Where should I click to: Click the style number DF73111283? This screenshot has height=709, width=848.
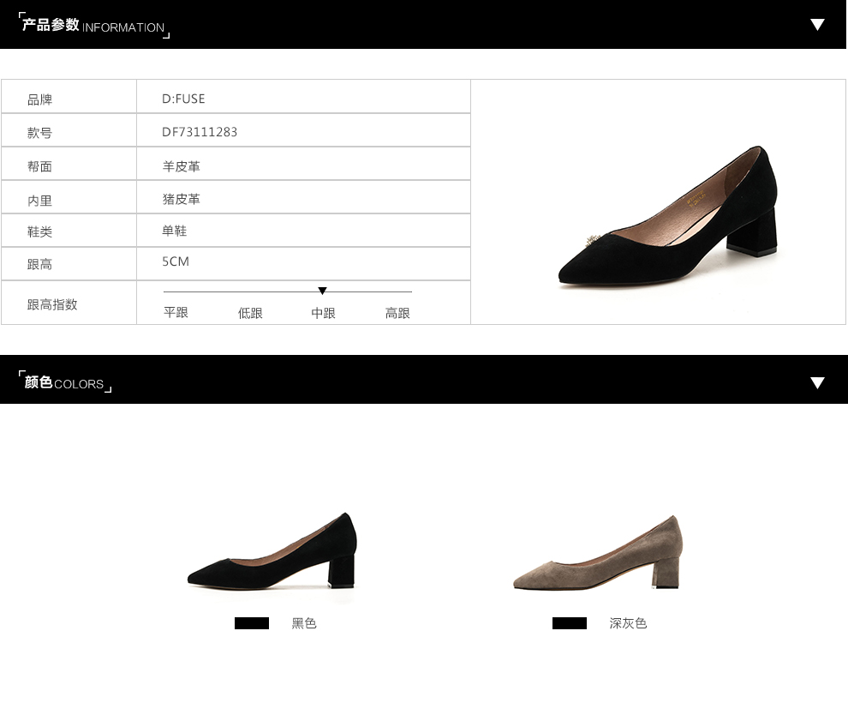[200, 132]
